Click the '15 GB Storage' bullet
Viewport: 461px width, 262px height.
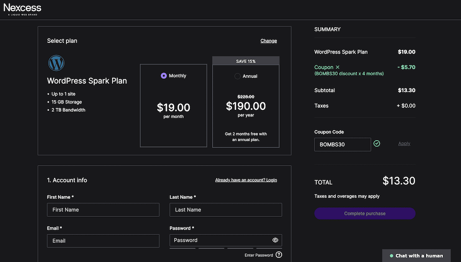pyautogui.click(x=66, y=102)
